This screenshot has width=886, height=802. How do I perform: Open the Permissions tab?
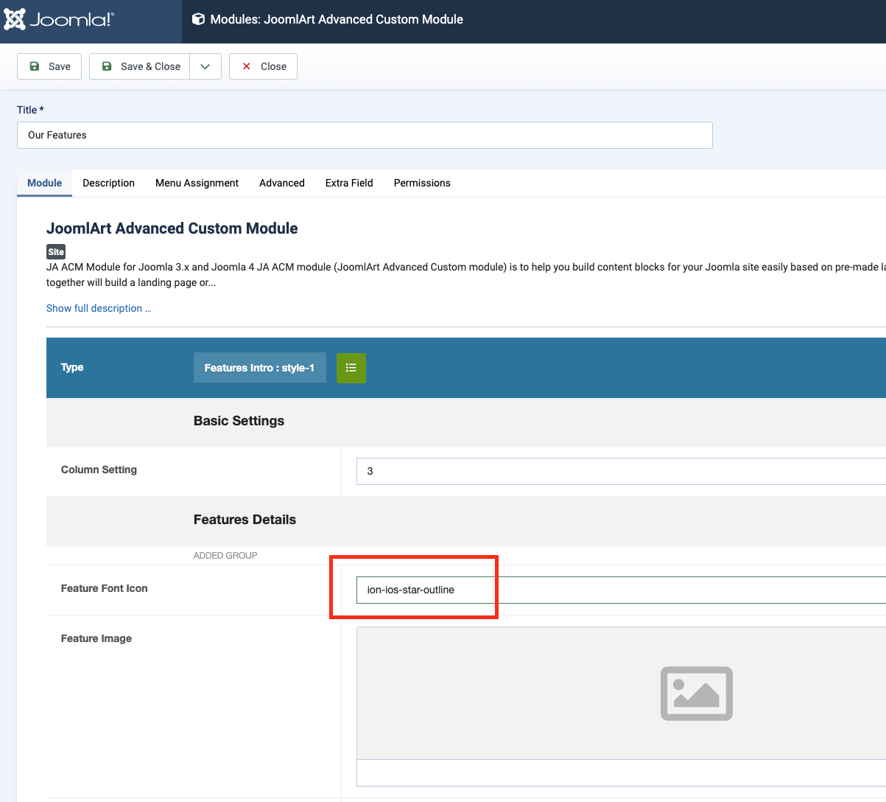(422, 183)
